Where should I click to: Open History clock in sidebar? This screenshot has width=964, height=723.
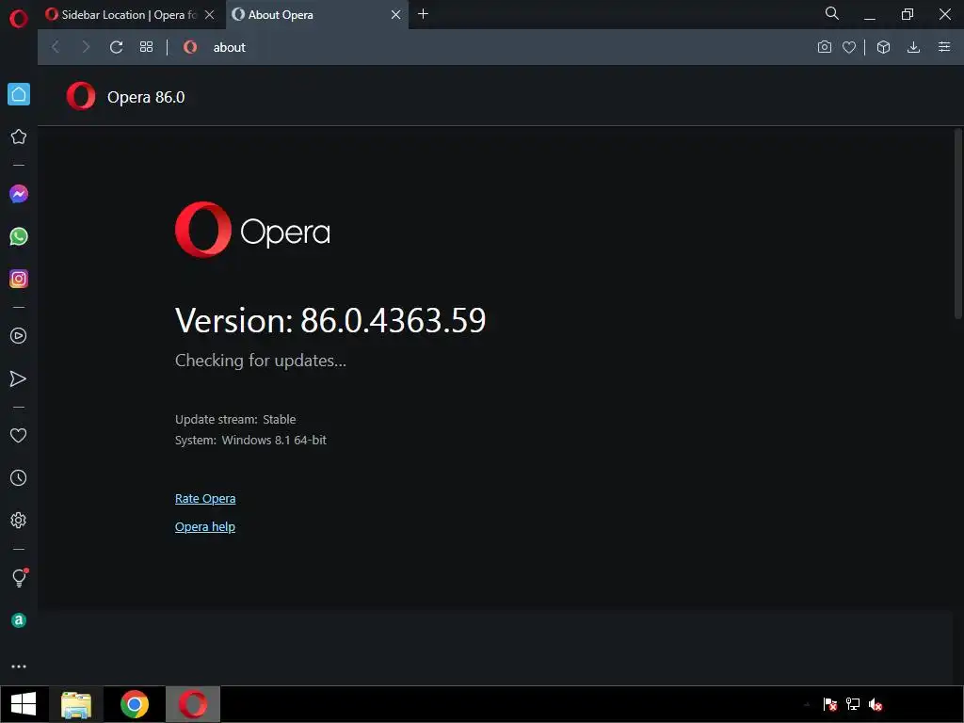(19, 477)
